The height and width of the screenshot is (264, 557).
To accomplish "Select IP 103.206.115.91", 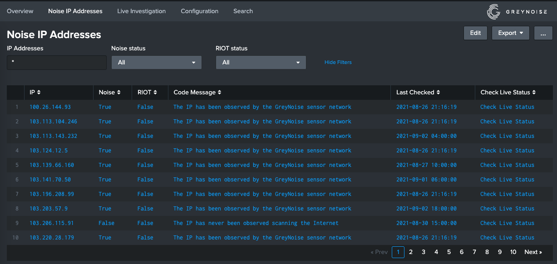I will [x=52, y=223].
